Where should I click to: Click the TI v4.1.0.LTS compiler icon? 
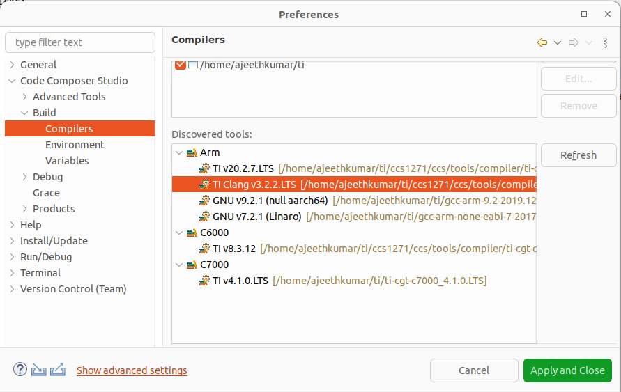tap(204, 281)
